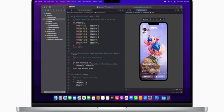
Task: Switch to ContentView editor tab
Action: tap(142, 10)
